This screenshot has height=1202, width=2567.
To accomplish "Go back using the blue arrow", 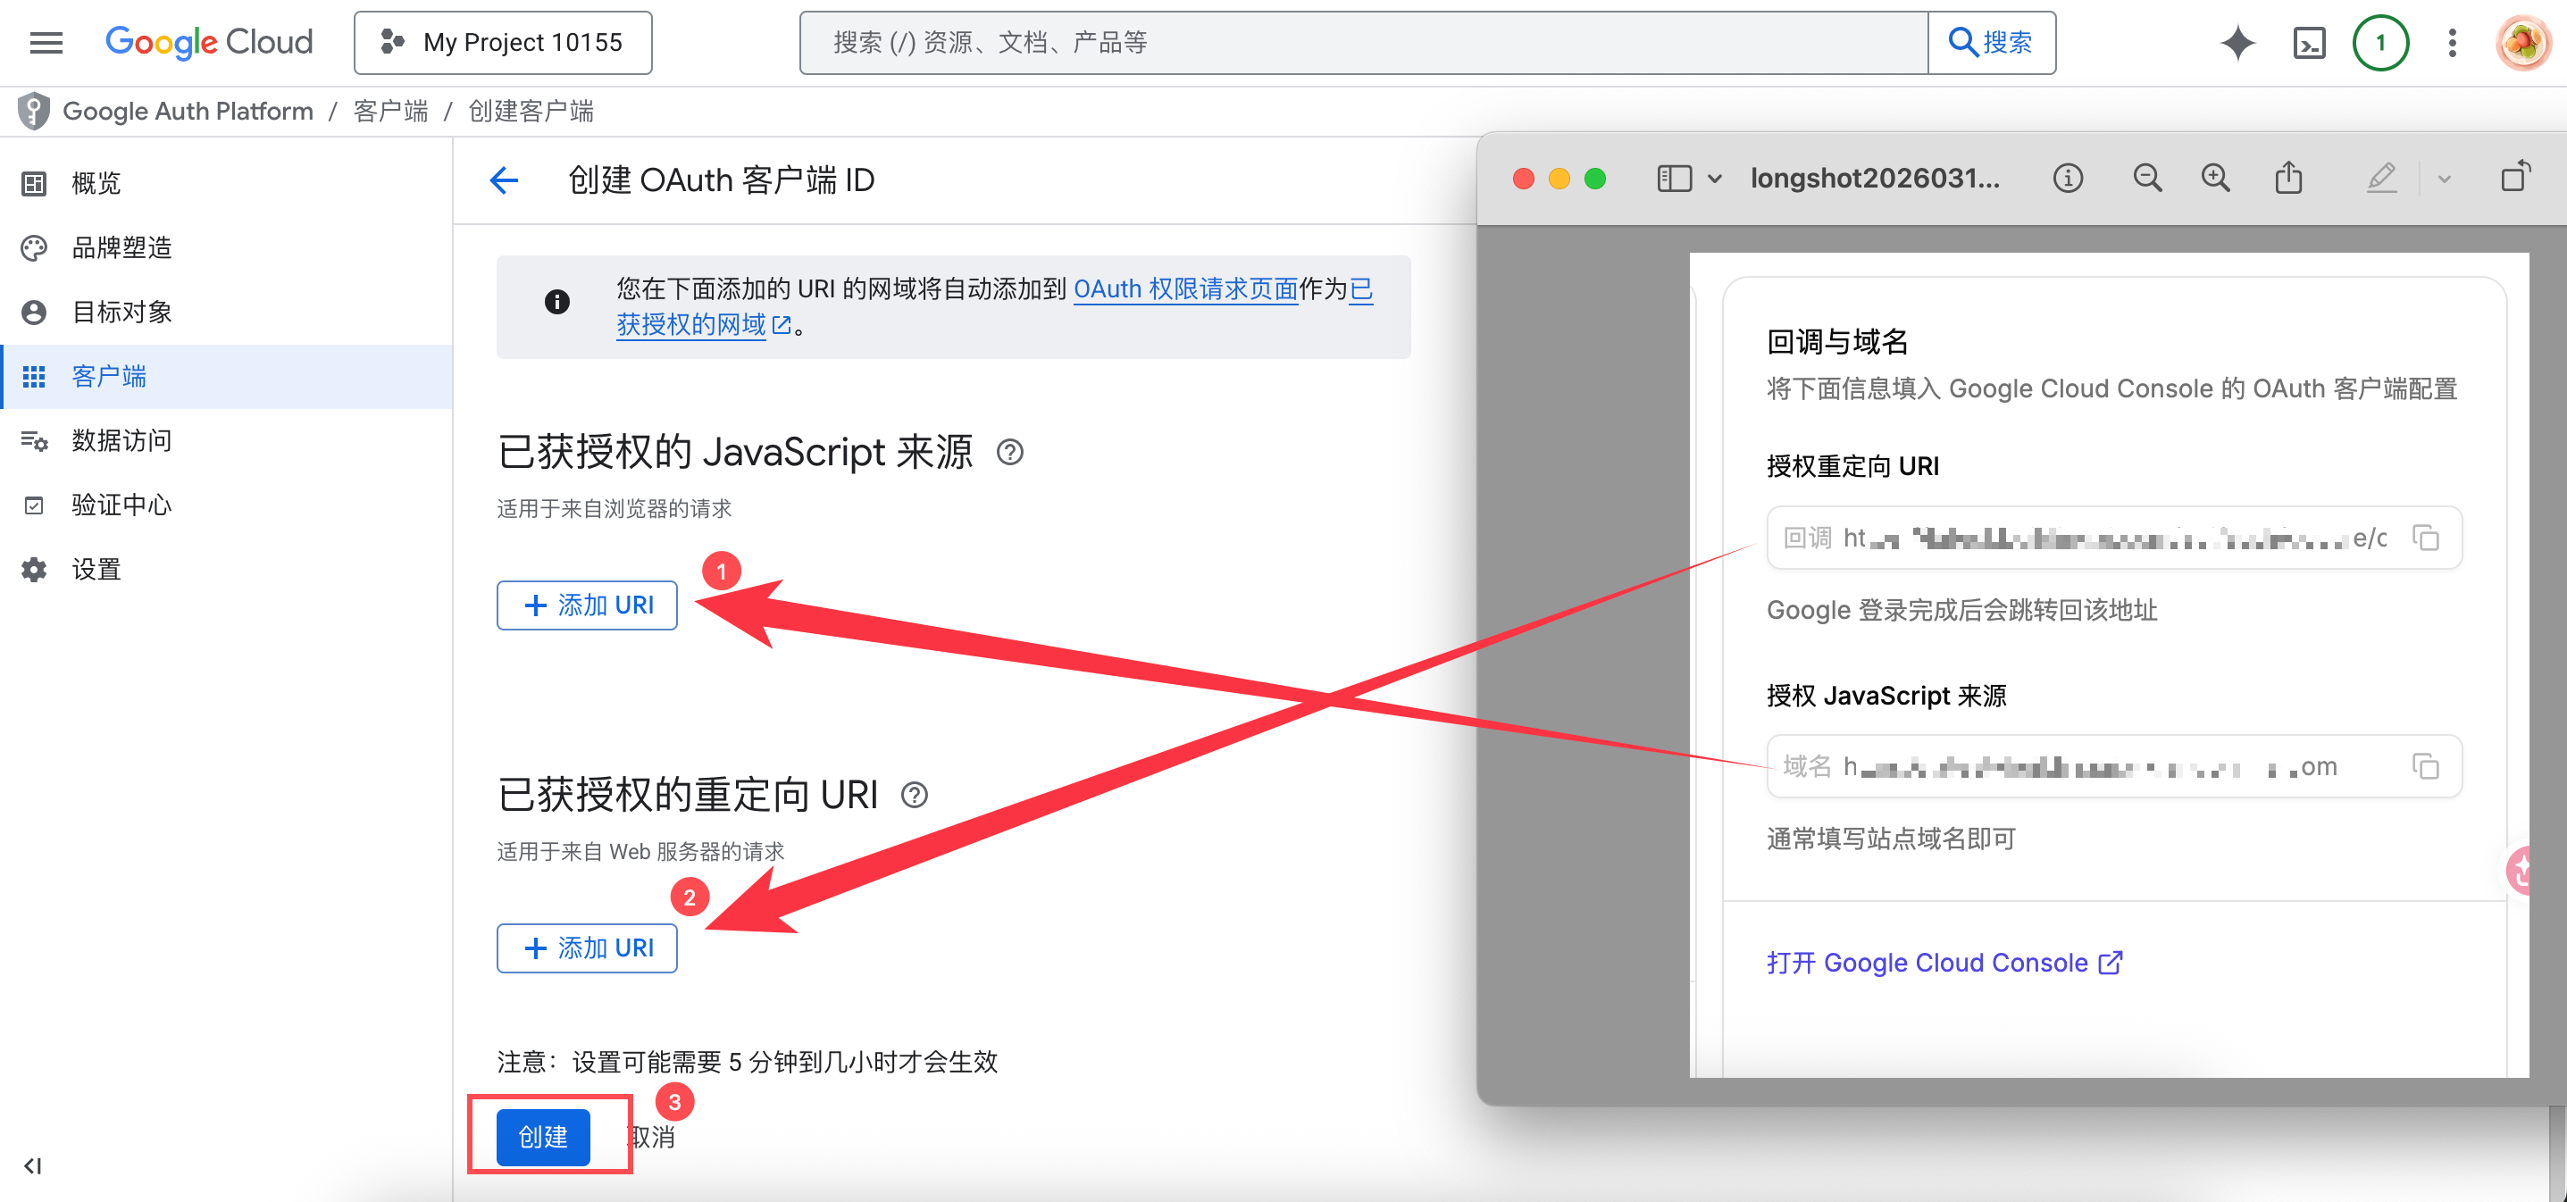I will (505, 180).
